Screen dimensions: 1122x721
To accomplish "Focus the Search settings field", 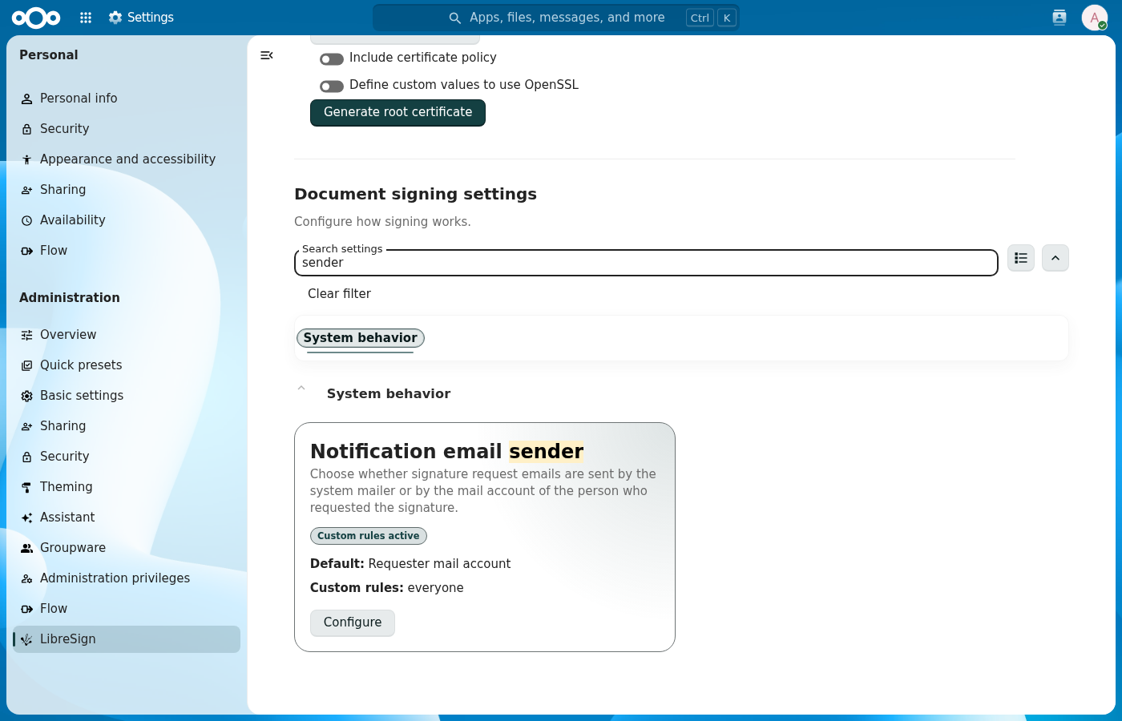I will pos(646,263).
